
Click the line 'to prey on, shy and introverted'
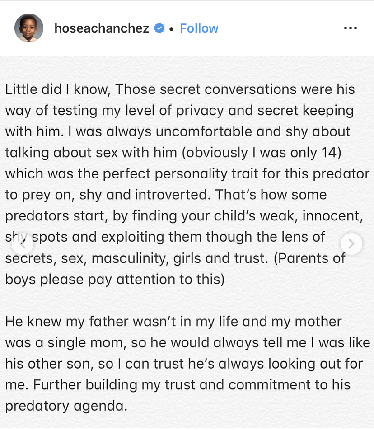[166, 195]
